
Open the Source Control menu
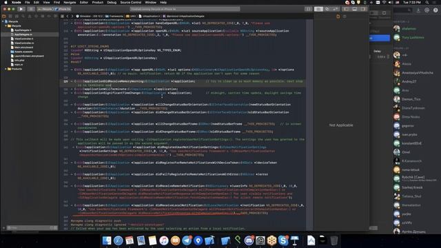coord(131,2)
